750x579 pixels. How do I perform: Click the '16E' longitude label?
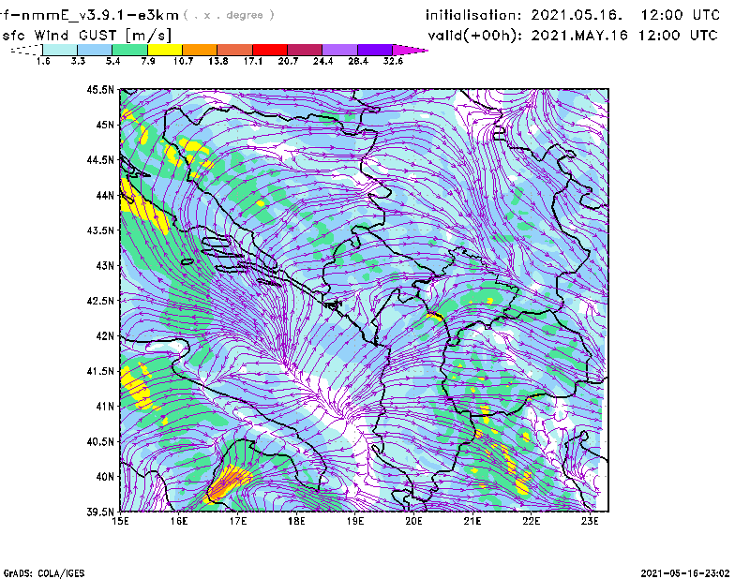(x=179, y=521)
